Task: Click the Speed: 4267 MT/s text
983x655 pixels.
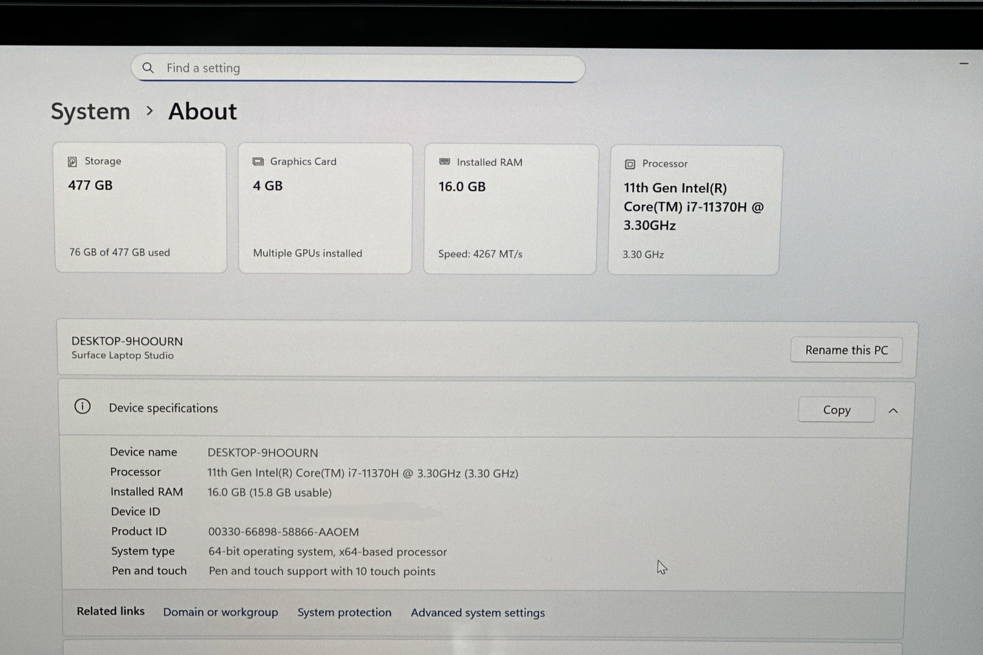Action: 480,254
